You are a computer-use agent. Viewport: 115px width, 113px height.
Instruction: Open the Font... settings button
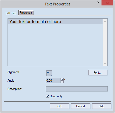98,73
